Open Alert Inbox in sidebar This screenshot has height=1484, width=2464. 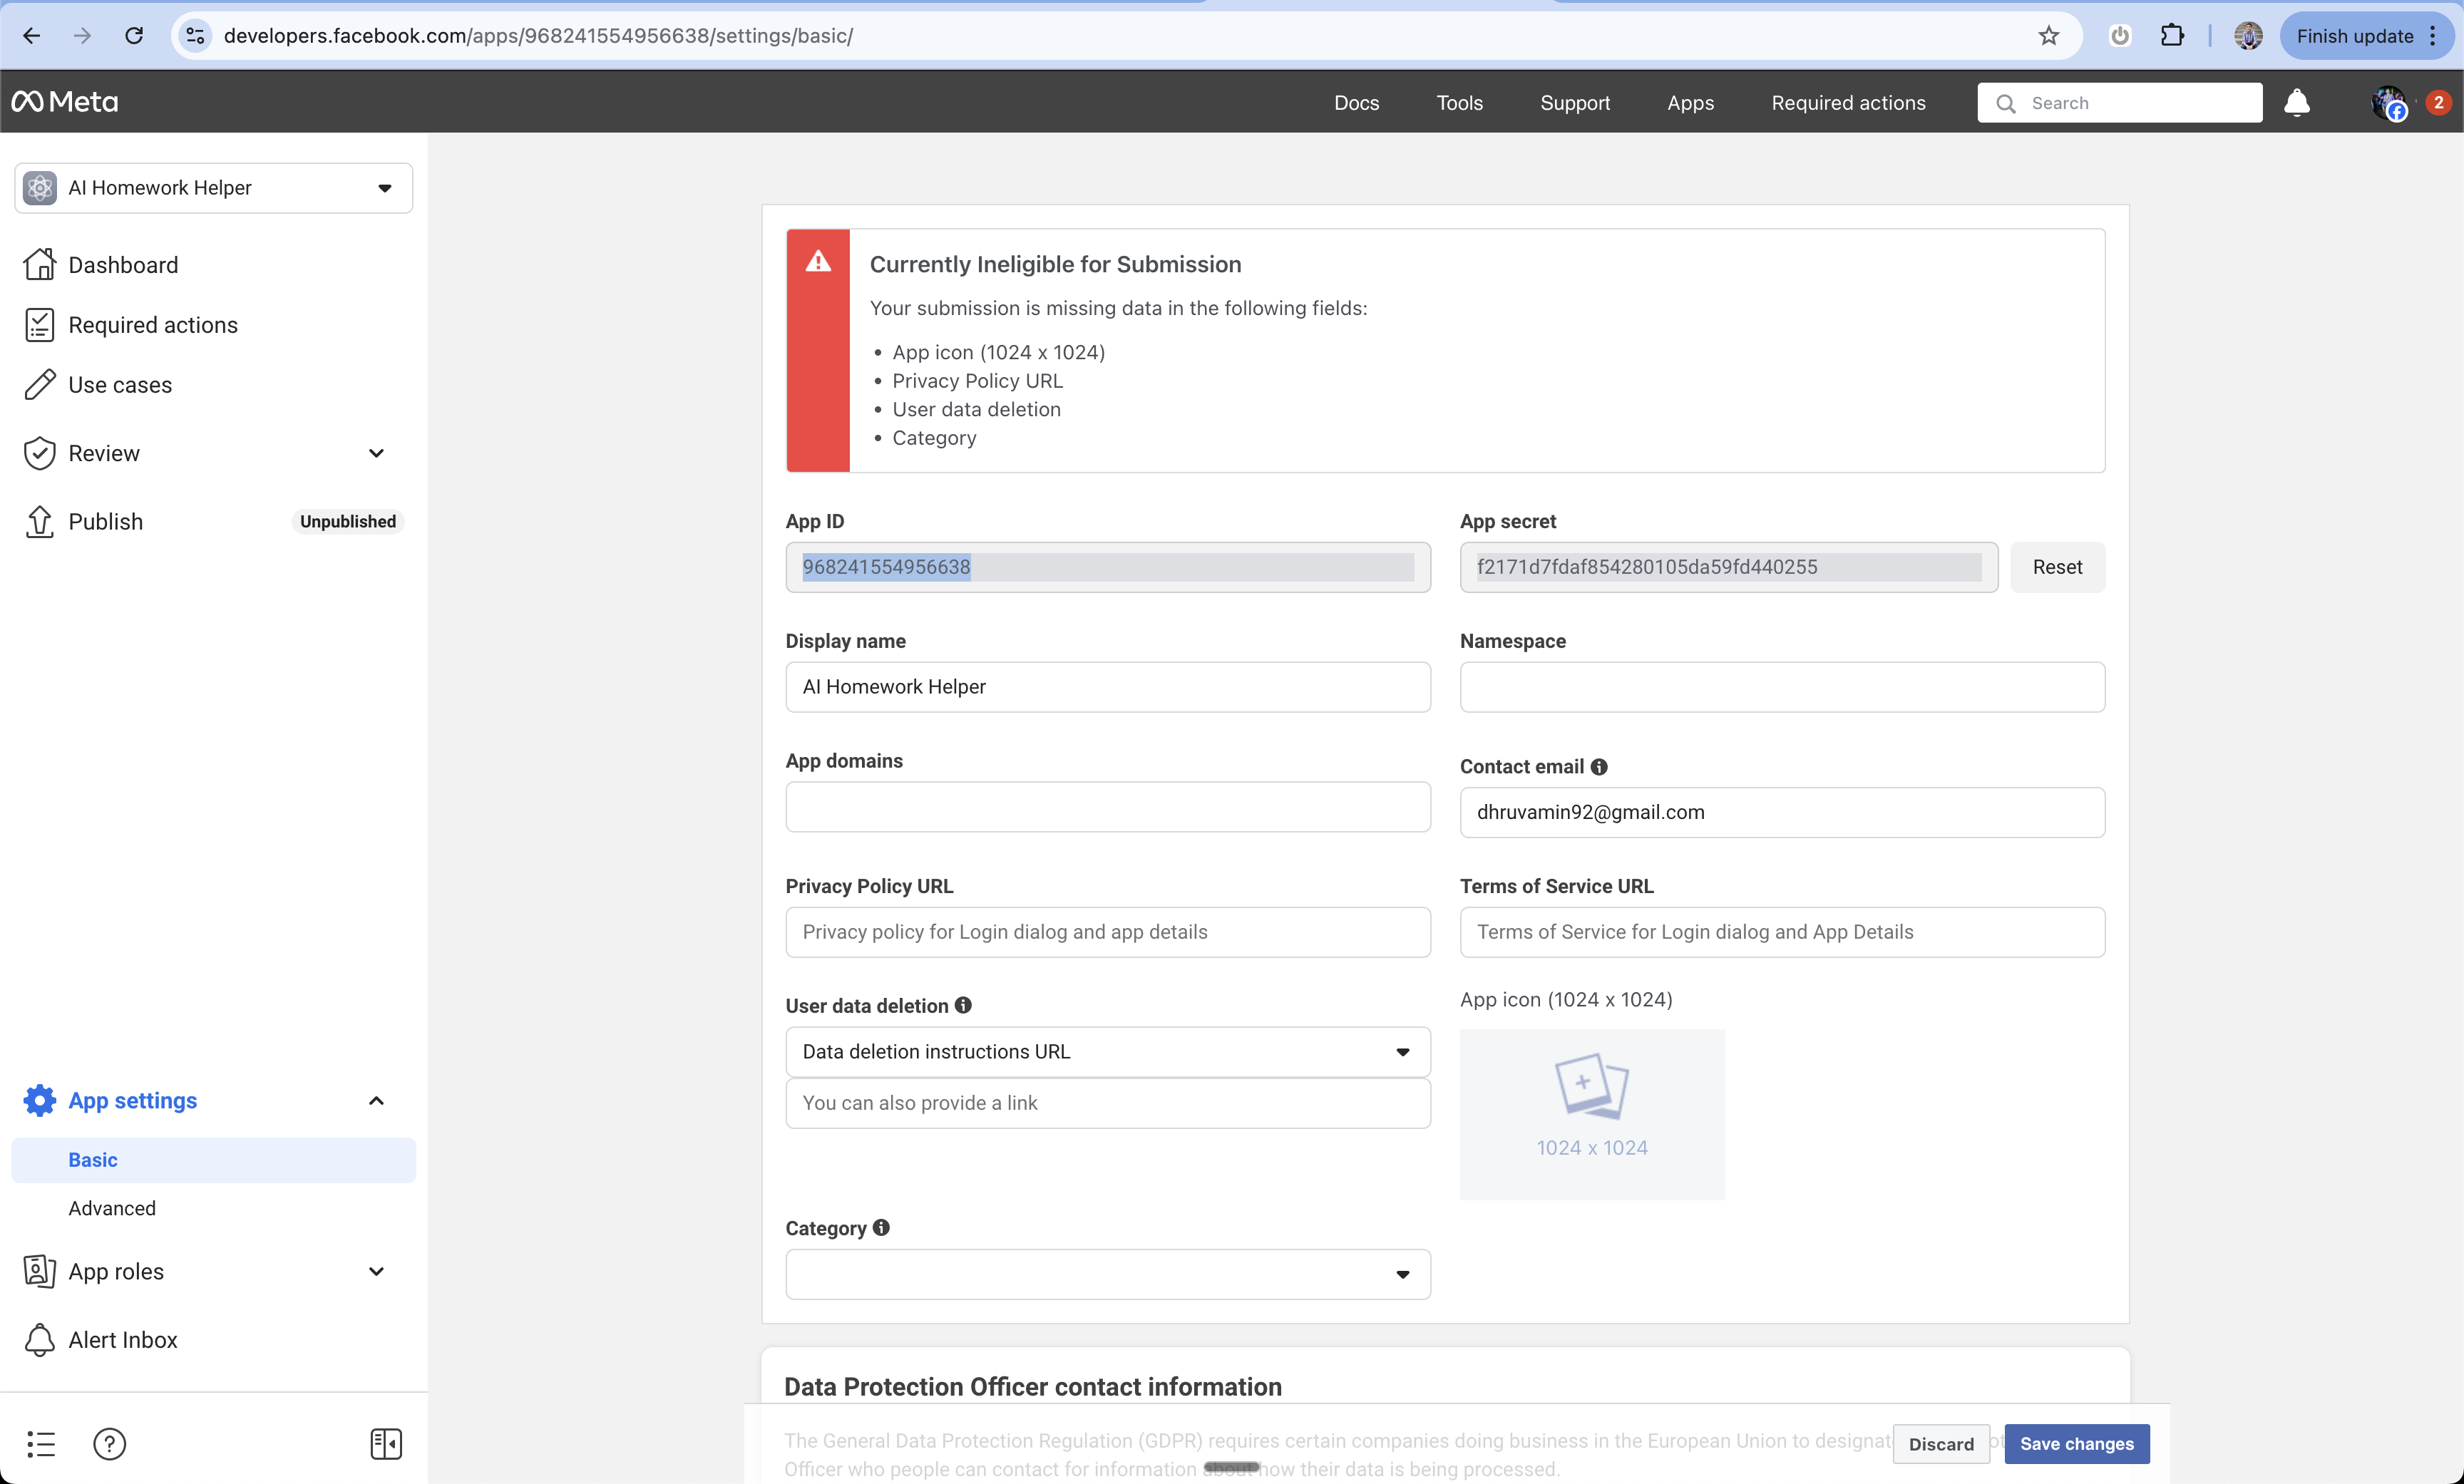[123, 1339]
